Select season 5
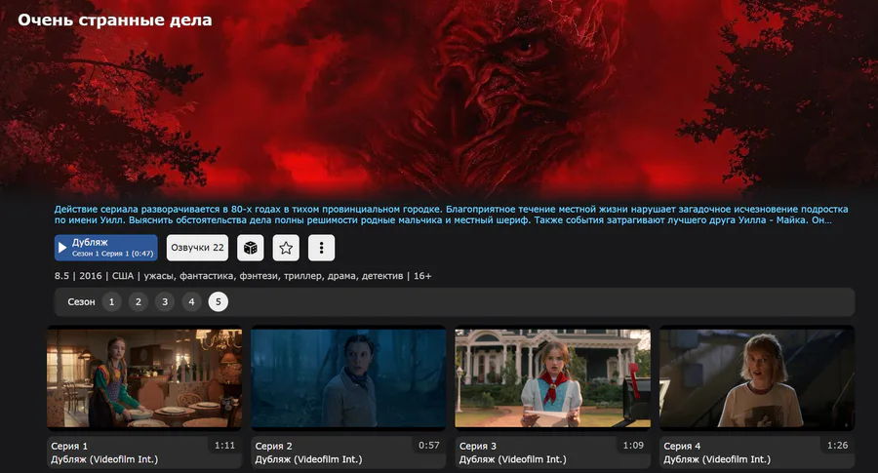 coord(218,301)
